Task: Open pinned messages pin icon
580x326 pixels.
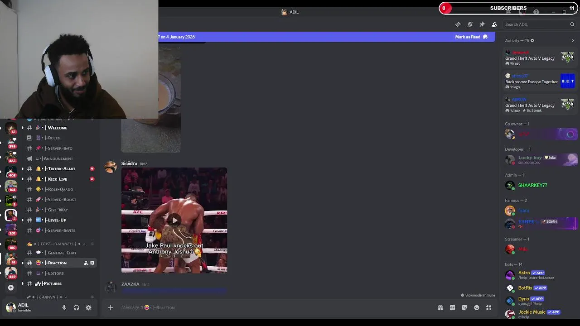Action: pos(482,24)
